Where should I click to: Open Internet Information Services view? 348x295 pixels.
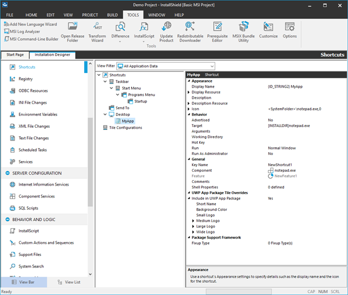[43, 185]
